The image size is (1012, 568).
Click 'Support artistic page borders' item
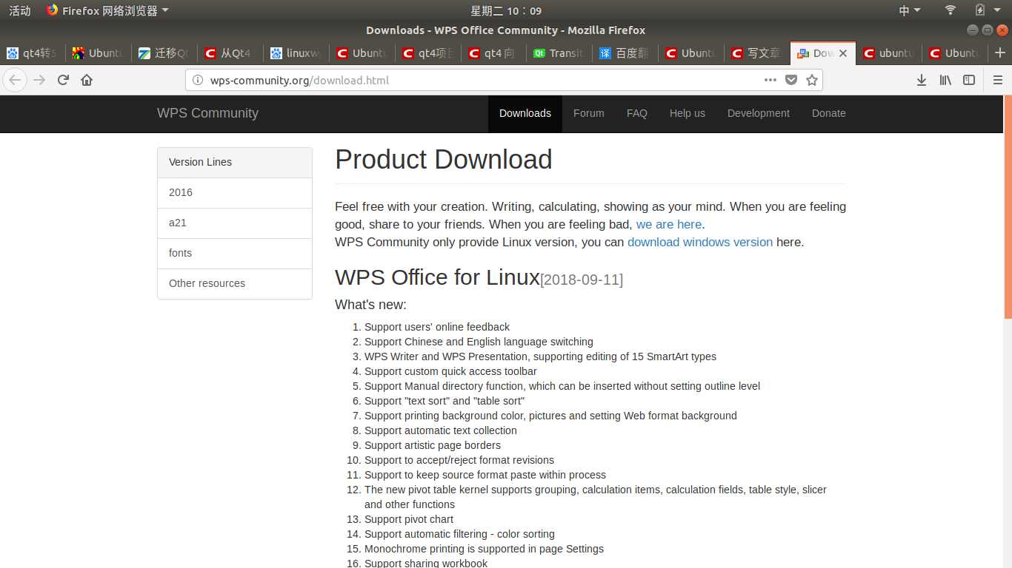[433, 445]
